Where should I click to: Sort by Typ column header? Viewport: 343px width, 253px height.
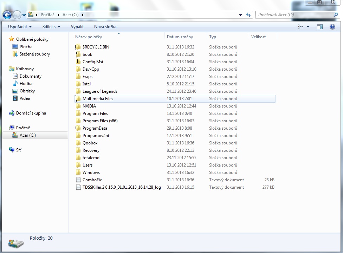tap(212, 37)
